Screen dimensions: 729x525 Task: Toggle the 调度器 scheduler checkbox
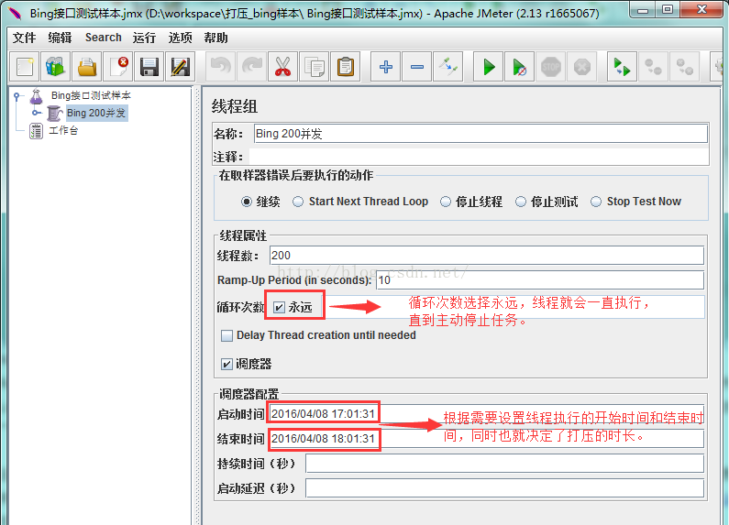[x=226, y=364]
